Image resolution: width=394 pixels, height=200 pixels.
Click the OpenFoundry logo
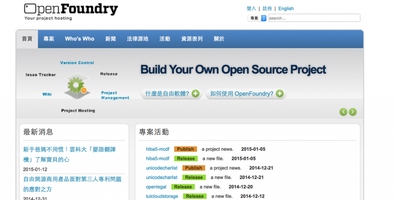(71, 11)
